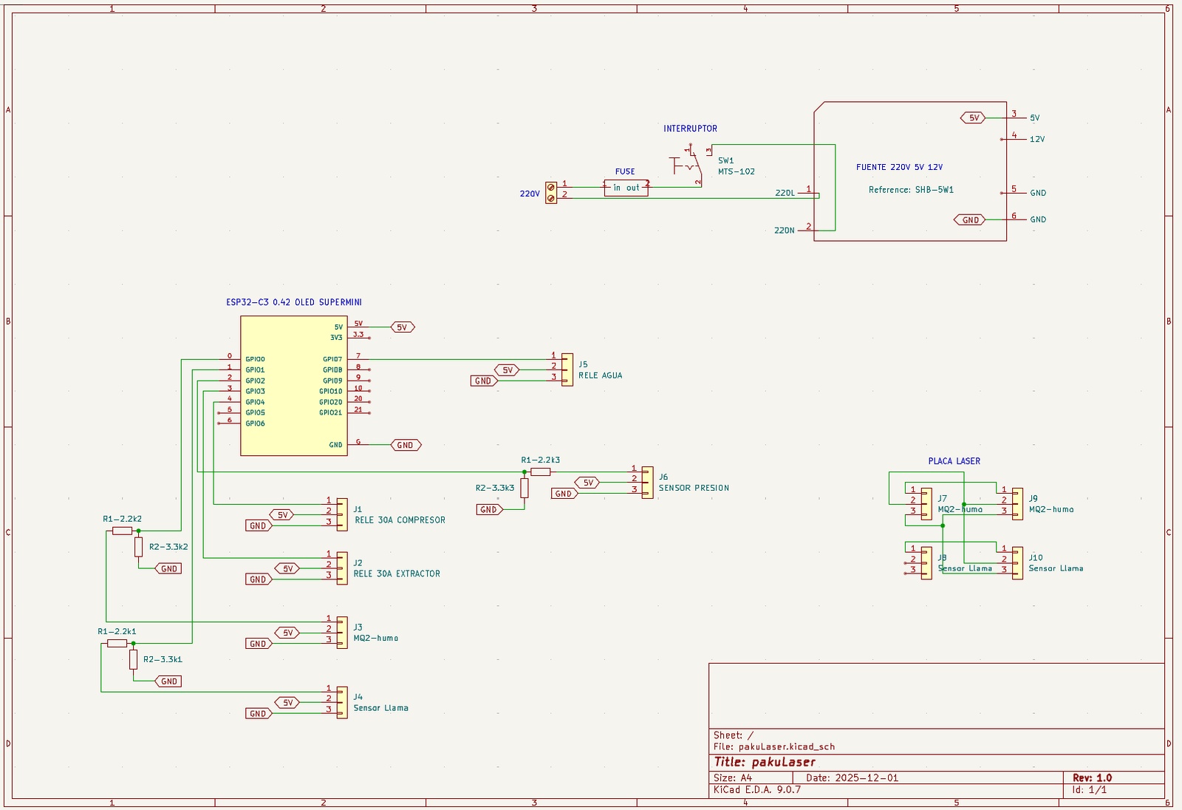Viewport: 1182px width, 810px height.
Task: Select the R1-2.2k1 resistor label
Action: pos(117,632)
